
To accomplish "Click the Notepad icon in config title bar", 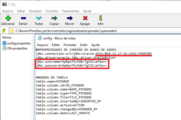I will tap(39, 38).
